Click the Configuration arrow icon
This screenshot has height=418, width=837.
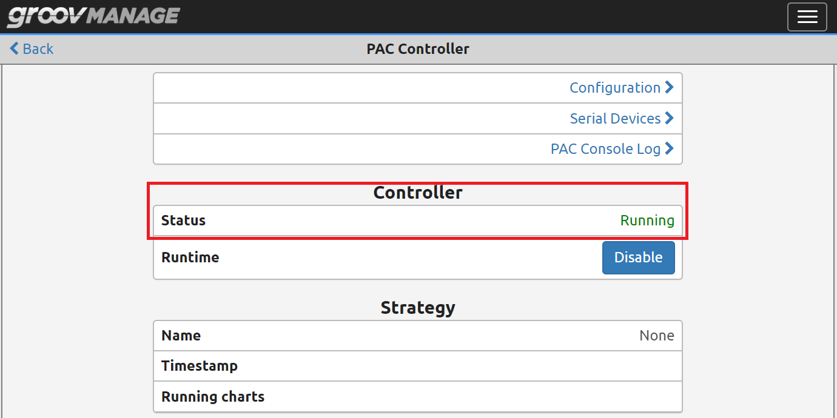pyautogui.click(x=670, y=87)
